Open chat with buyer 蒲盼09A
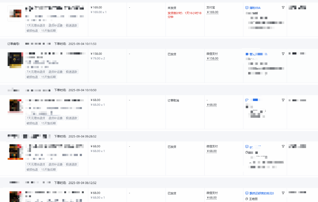The height and width of the screenshot is (202, 318). coord(247,8)
